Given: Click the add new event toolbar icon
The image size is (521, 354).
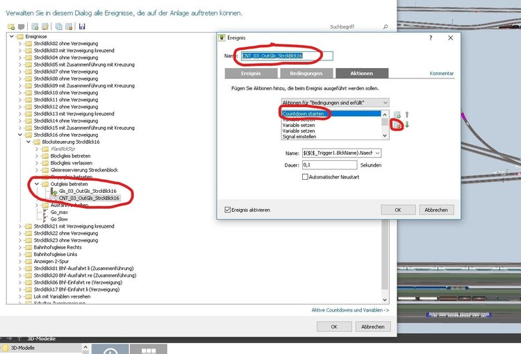Looking at the screenshot, I should (x=35, y=26).
